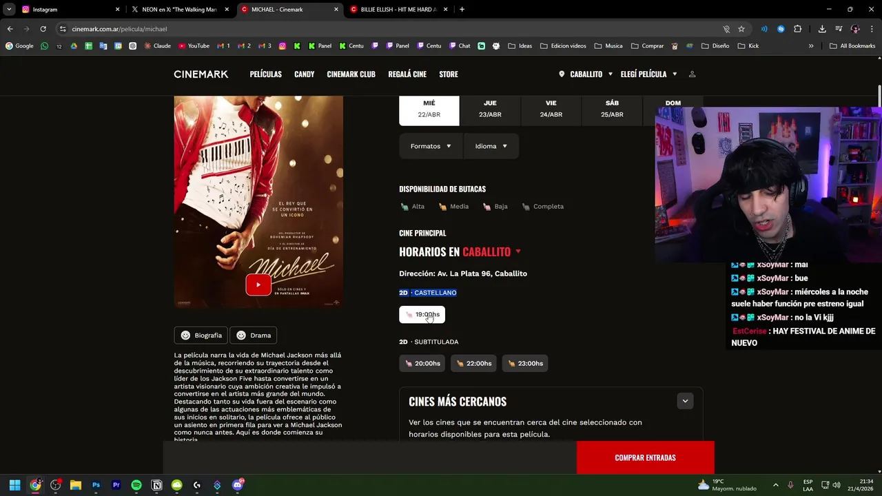Image resolution: width=882 pixels, height=496 pixels.
Task: Switch to the Billie Eilish browser tab
Action: (398, 10)
